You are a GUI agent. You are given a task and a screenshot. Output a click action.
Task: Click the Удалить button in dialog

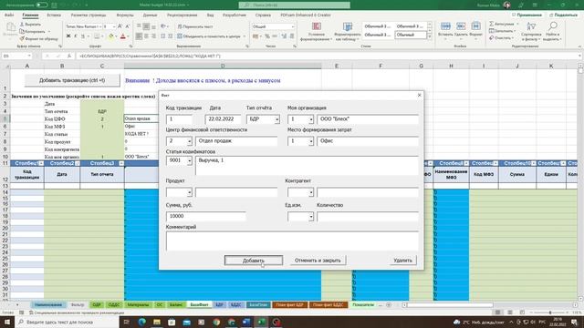click(x=402, y=261)
